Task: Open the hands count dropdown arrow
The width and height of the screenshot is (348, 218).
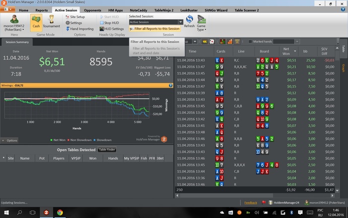Action: coord(195,41)
